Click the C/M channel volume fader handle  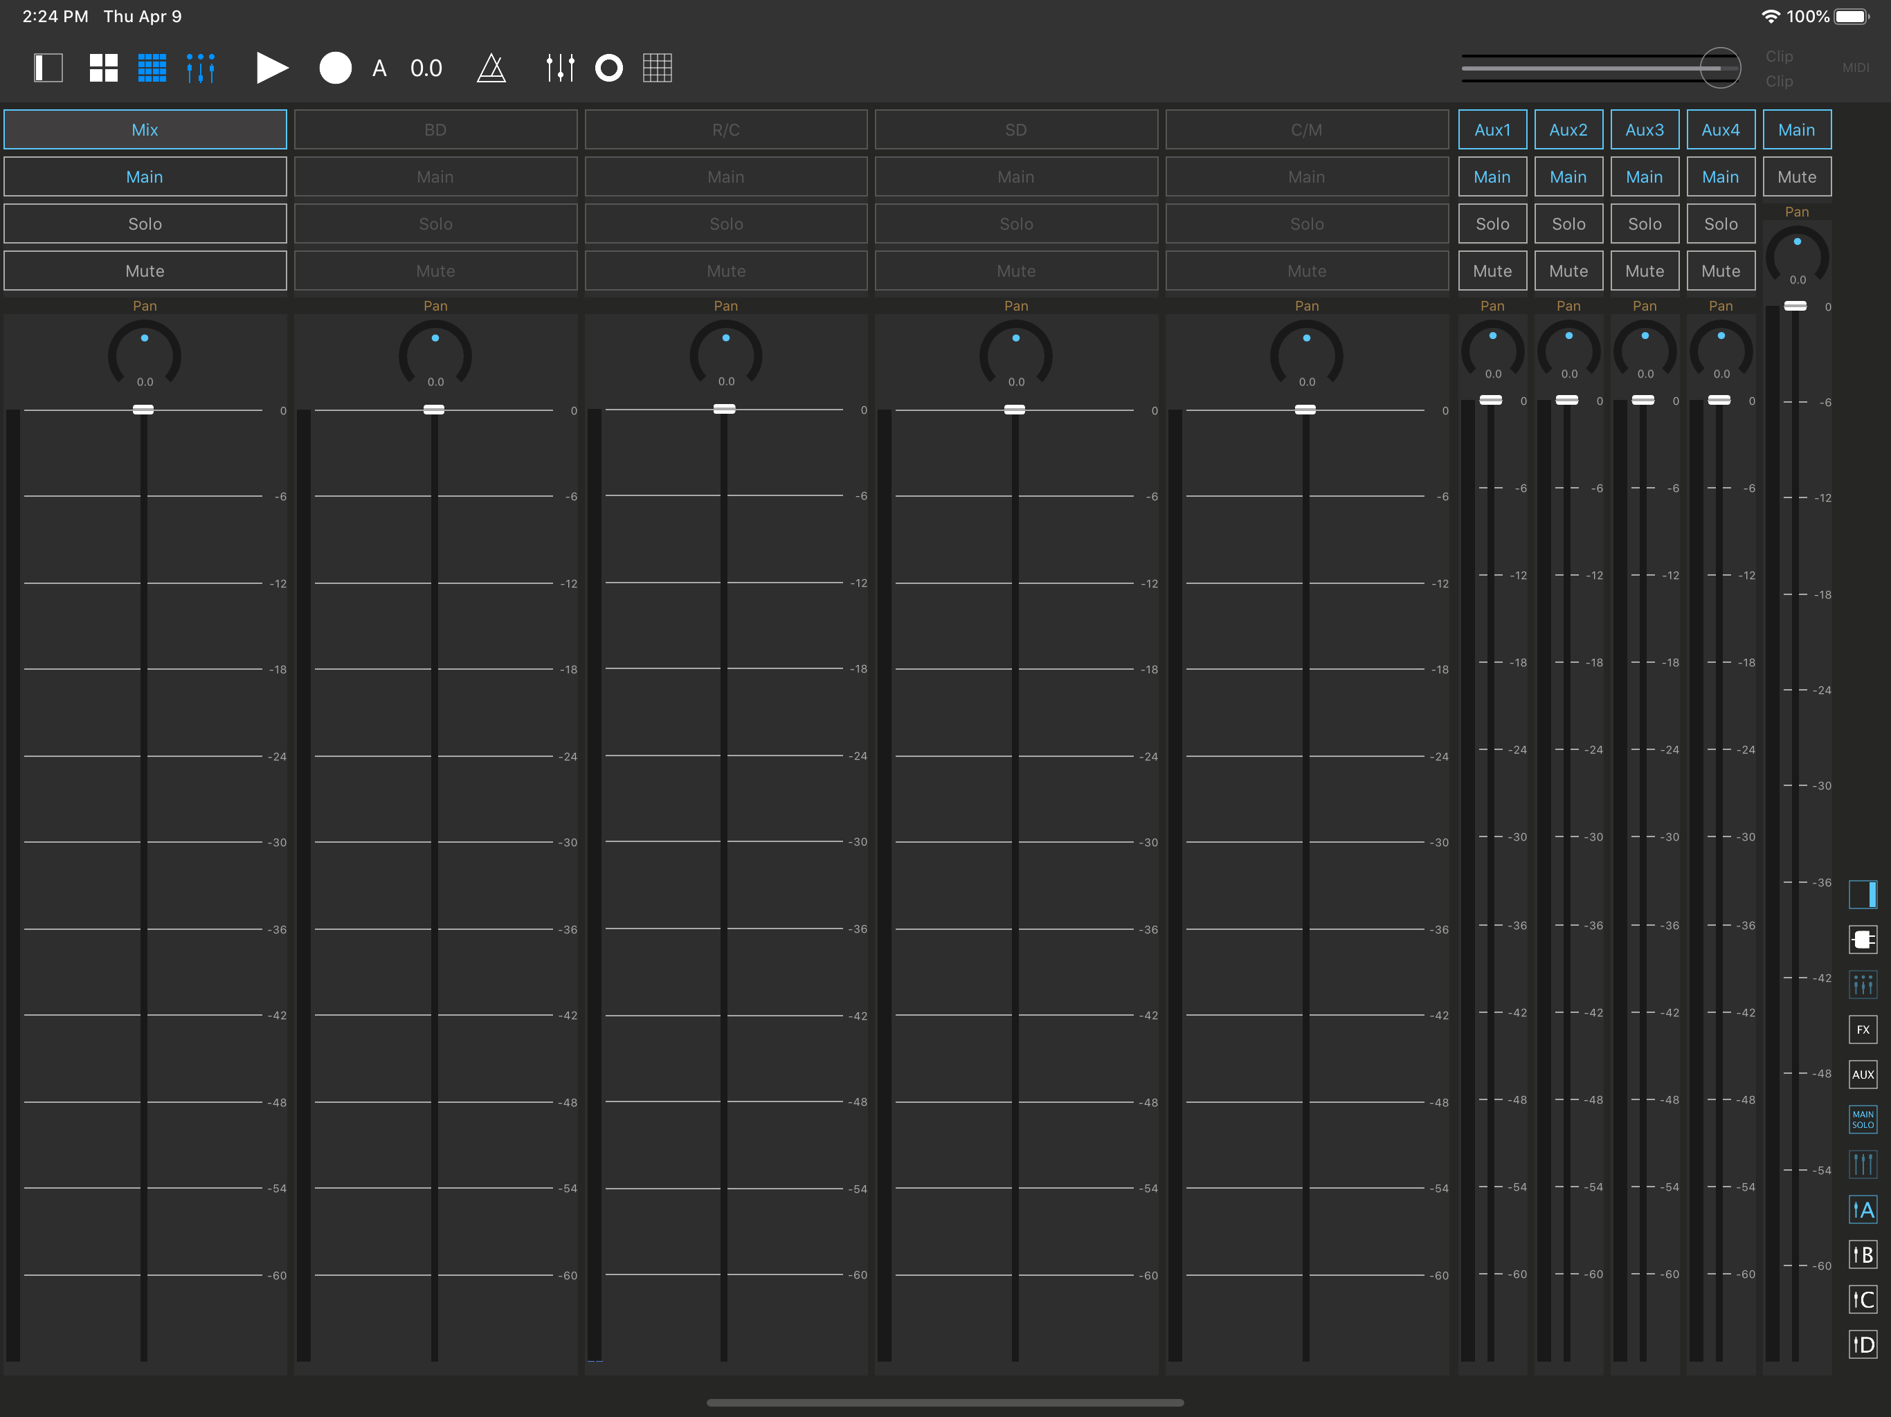pos(1305,410)
